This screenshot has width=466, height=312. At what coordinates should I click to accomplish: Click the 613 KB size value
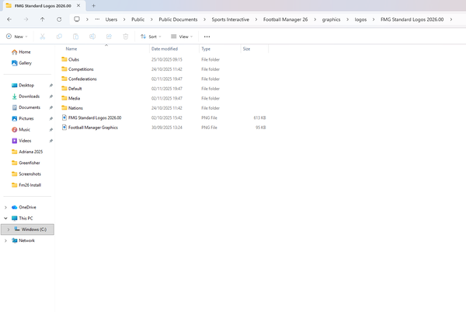coord(259,117)
